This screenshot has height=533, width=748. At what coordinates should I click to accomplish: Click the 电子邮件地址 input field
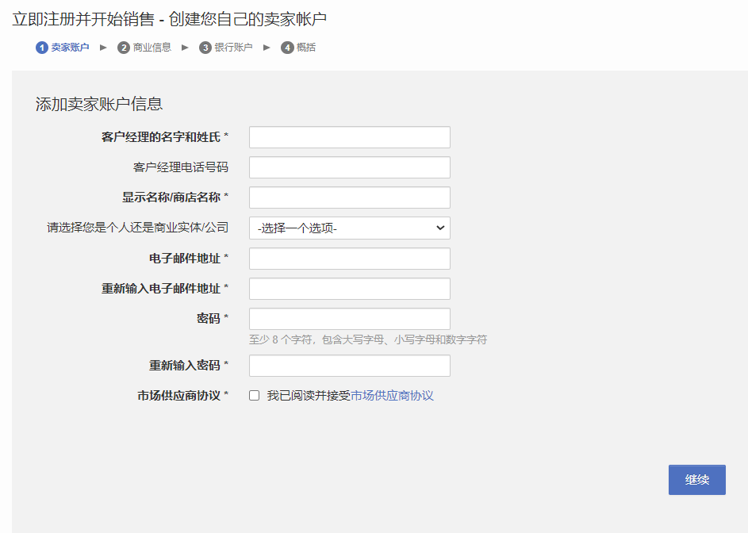click(350, 259)
